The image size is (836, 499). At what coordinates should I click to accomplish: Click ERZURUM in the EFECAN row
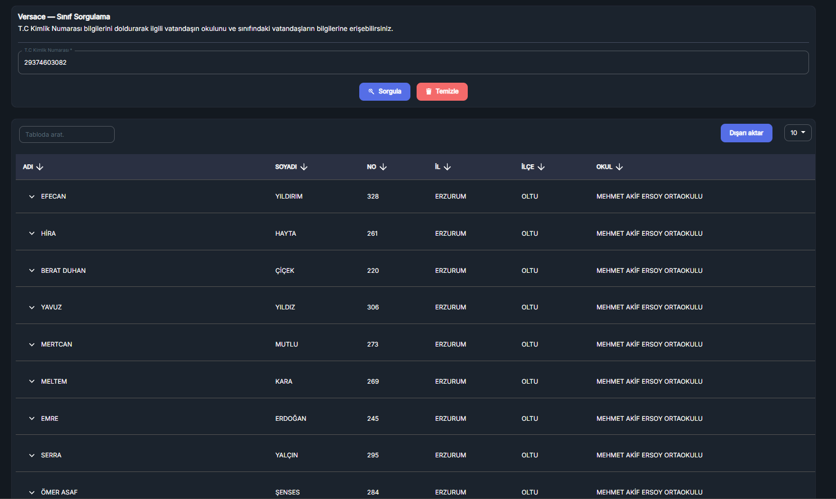point(450,196)
